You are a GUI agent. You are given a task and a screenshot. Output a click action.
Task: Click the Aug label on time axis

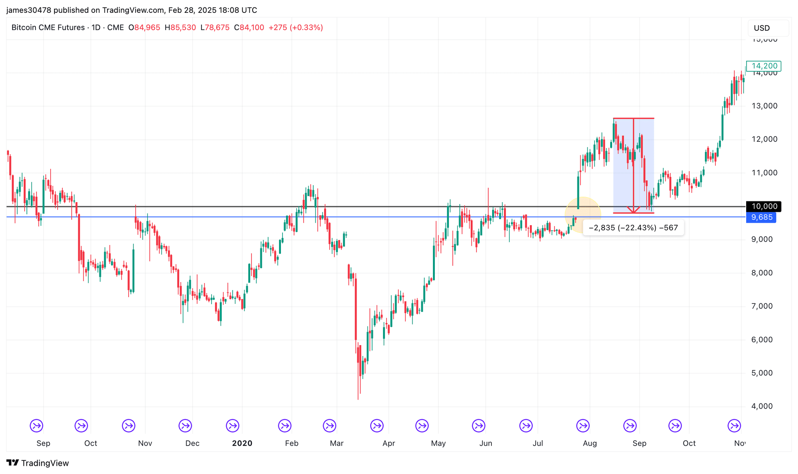click(590, 443)
